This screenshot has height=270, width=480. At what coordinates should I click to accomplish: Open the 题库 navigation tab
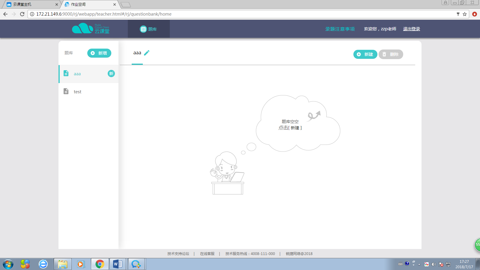[x=148, y=29]
